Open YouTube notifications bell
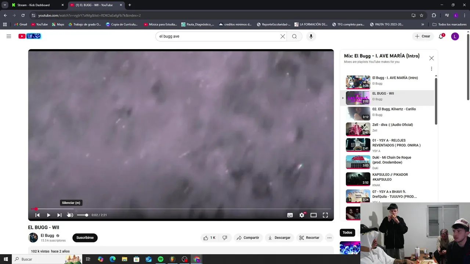The image size is (470, 264). (441, 36)
